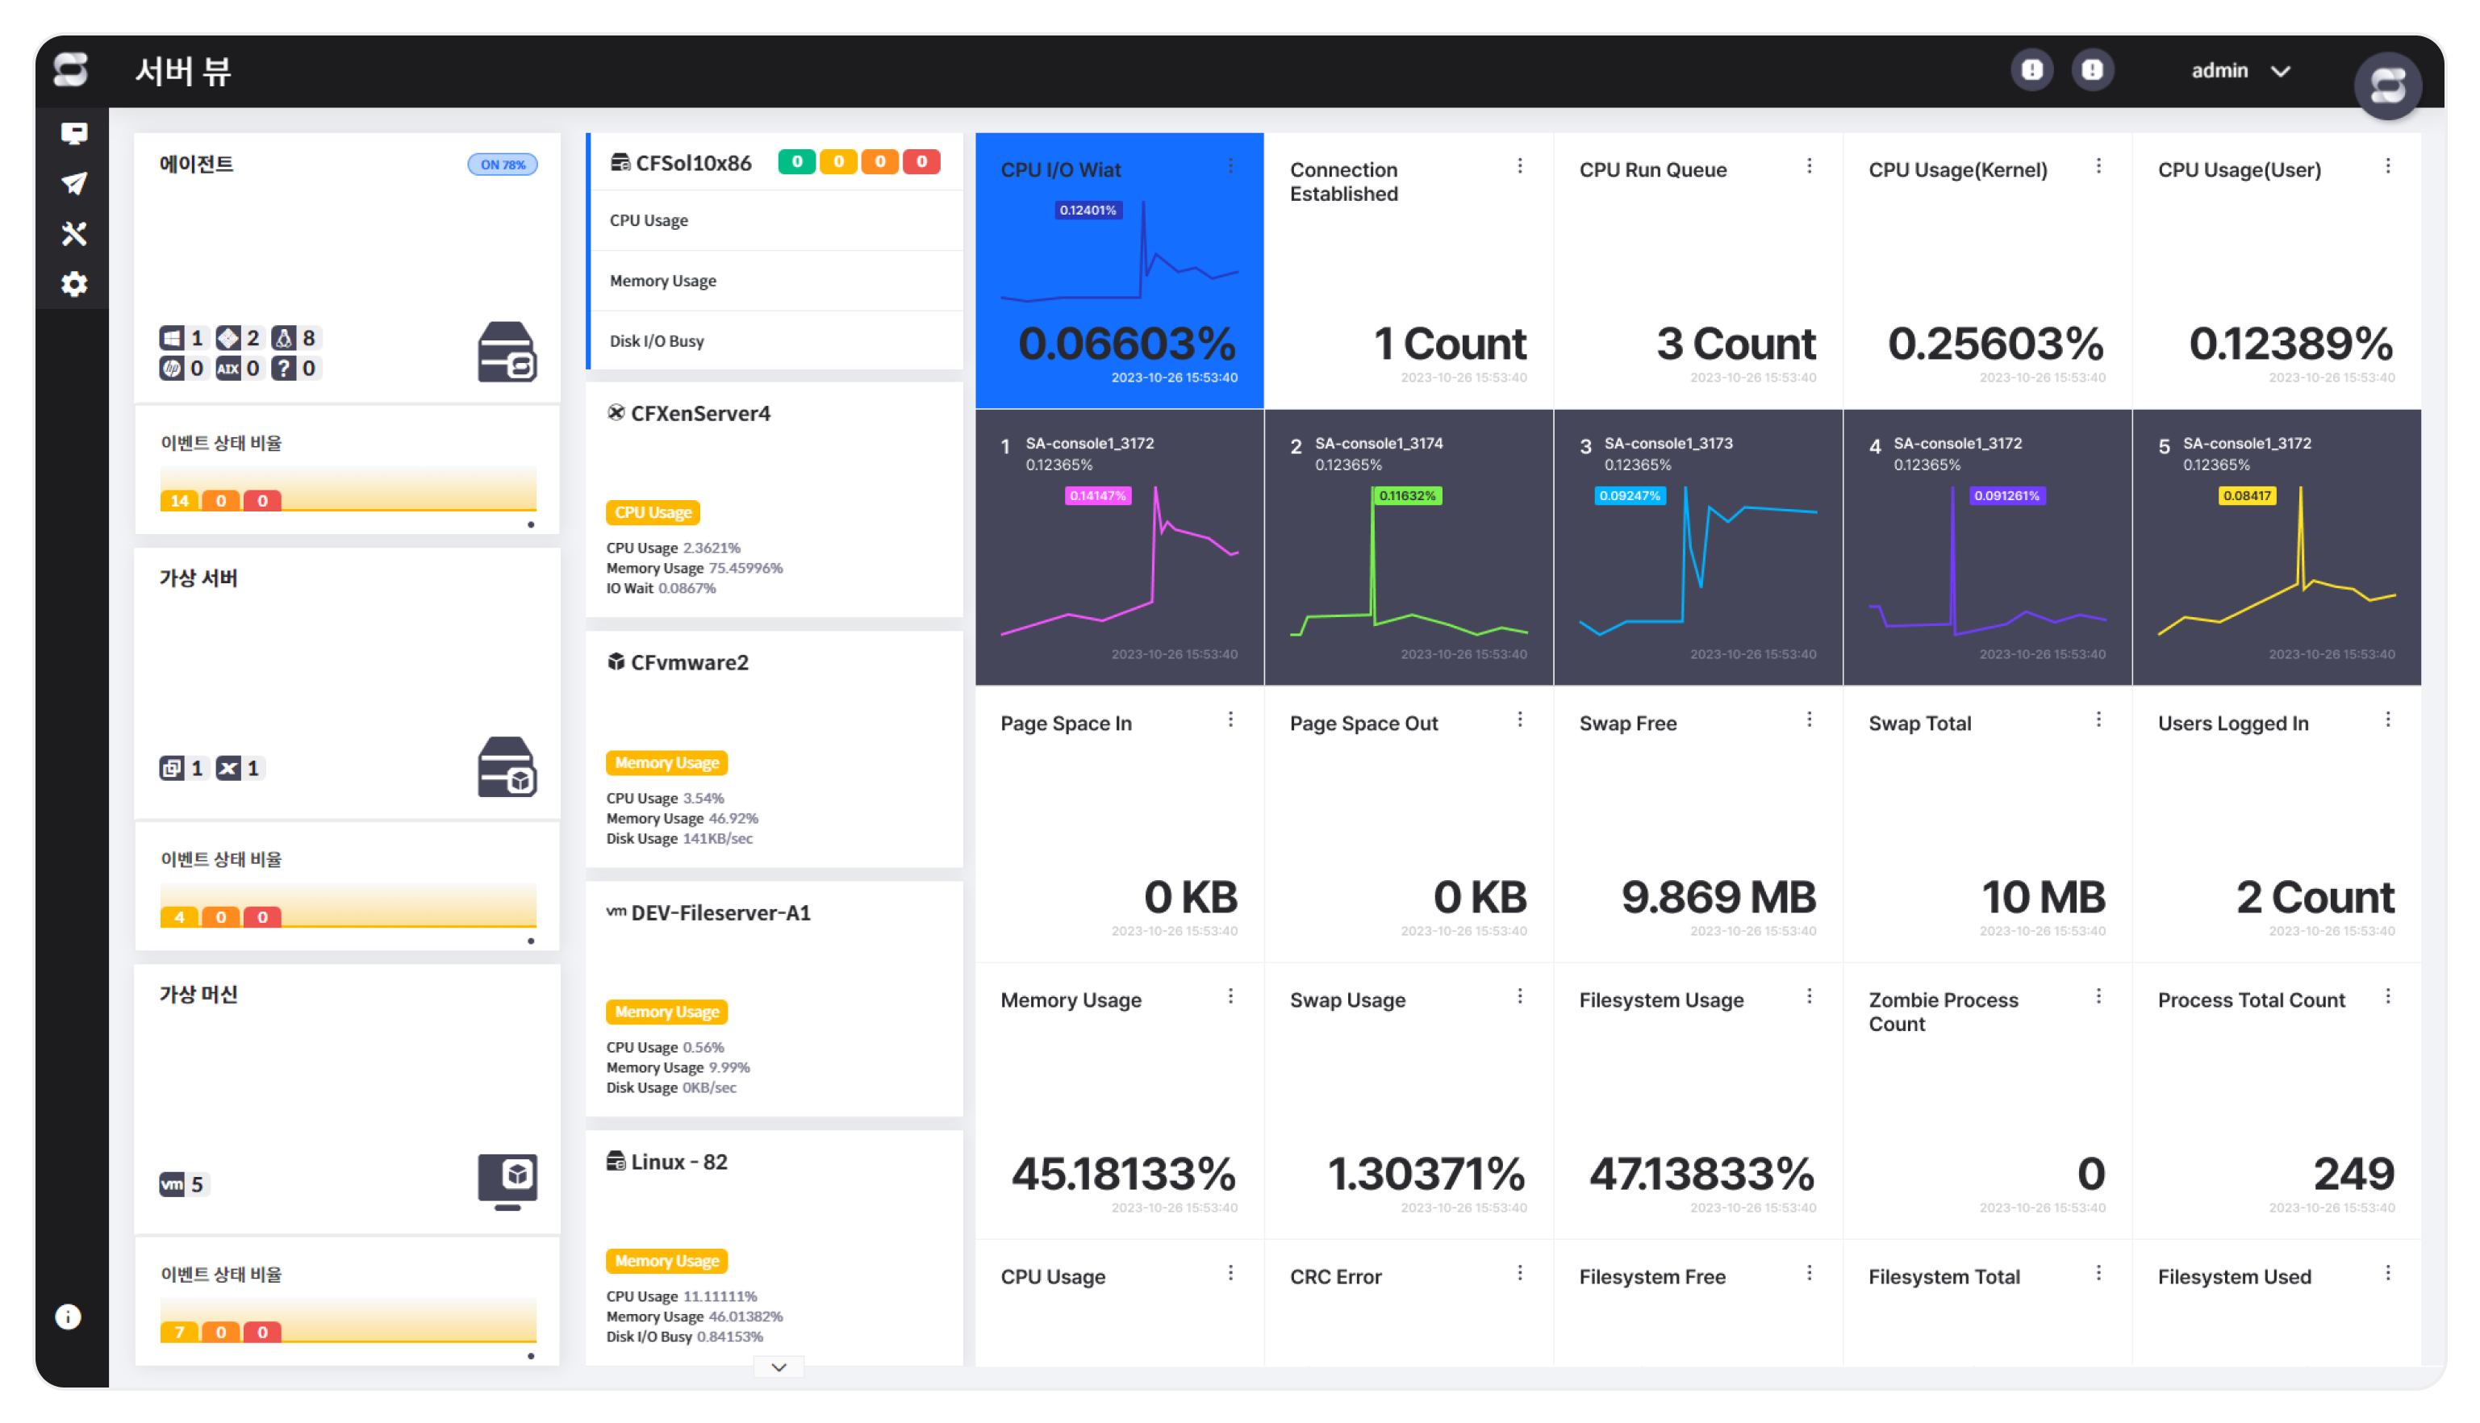Image resolution: width=2480 pixels, height=1423 pixels.
Task: Expand server list with bottom chevron
Action: coord(779,1367)
